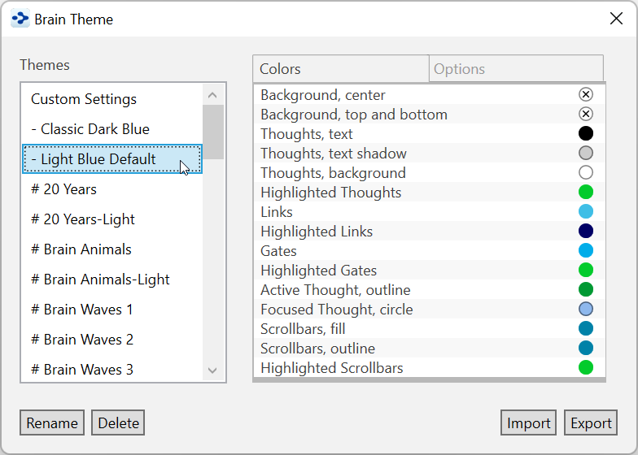
Task: Change the Highlighted Gates green swatch
Action: pyautogui.click(x=585, y=271)
